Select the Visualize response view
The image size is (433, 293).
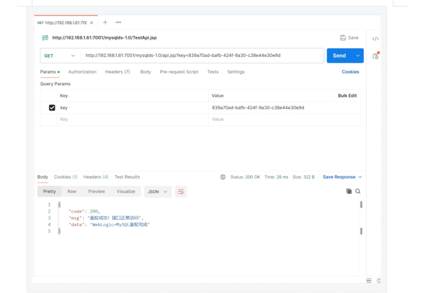tap(126, 192)
